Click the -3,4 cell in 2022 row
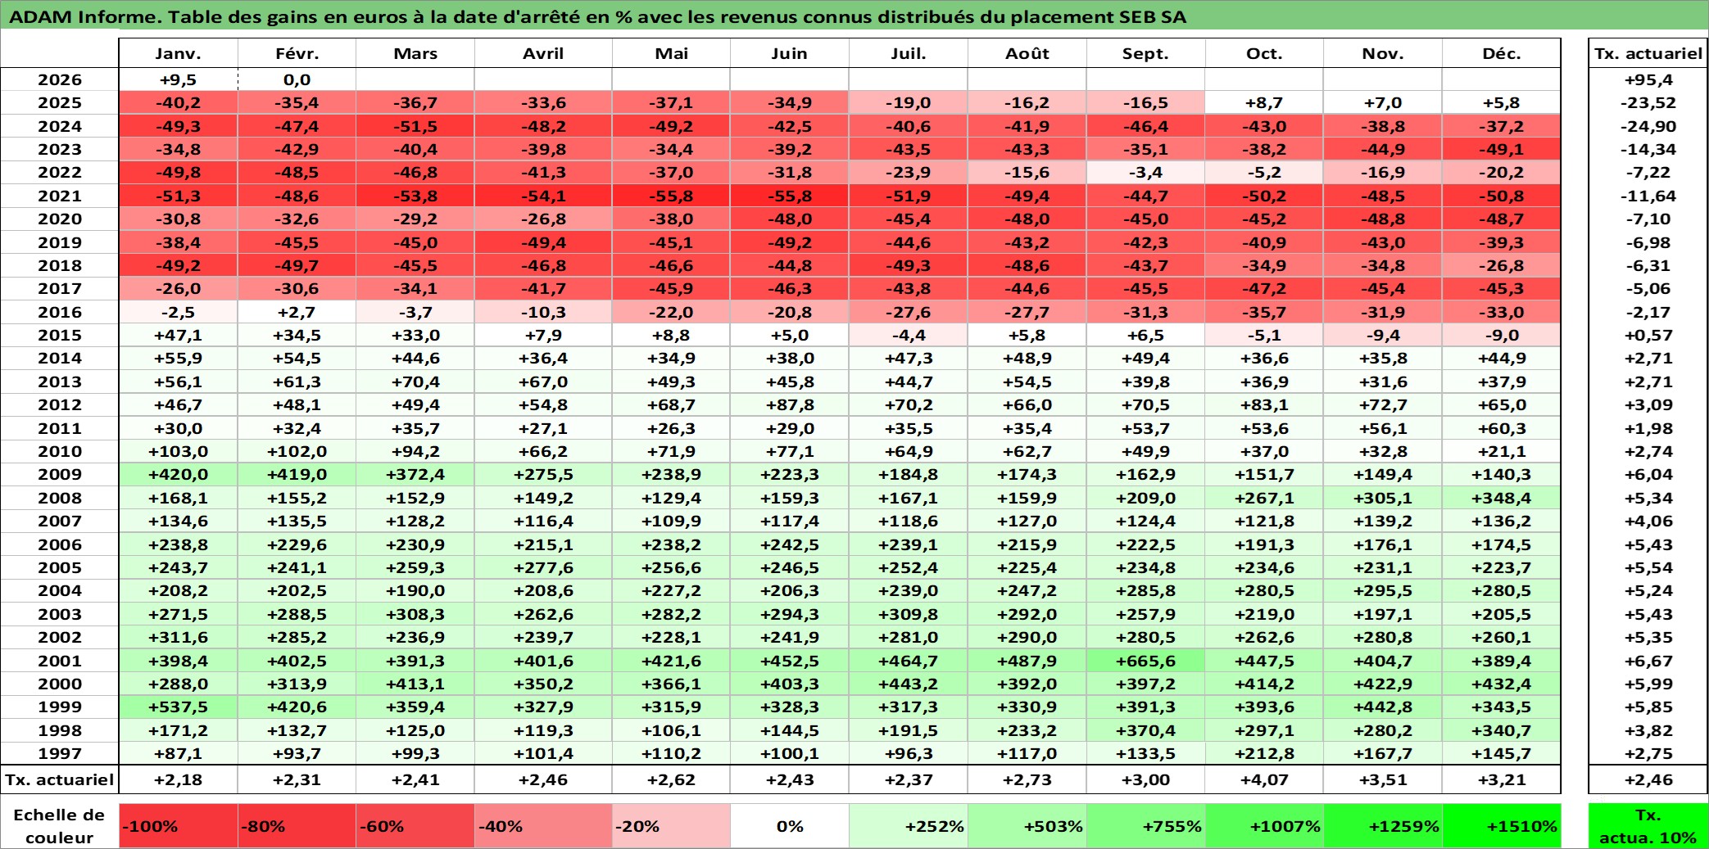Image resolution: width=1709 pixels, height=849 pixels. (1146, 172)
